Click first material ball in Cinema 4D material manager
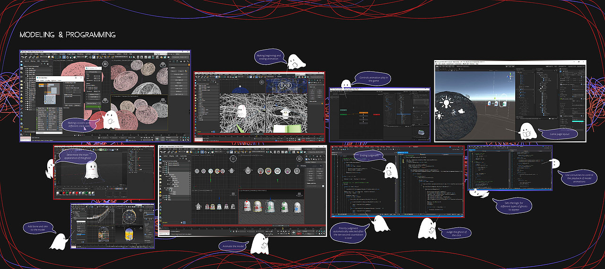Viewport: 605px width, 269px height. [x=58, y=193]
